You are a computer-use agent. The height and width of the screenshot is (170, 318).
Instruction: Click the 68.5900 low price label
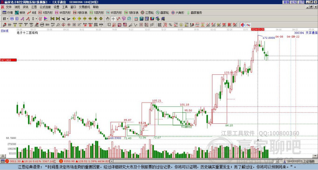(x=116, y=138)
